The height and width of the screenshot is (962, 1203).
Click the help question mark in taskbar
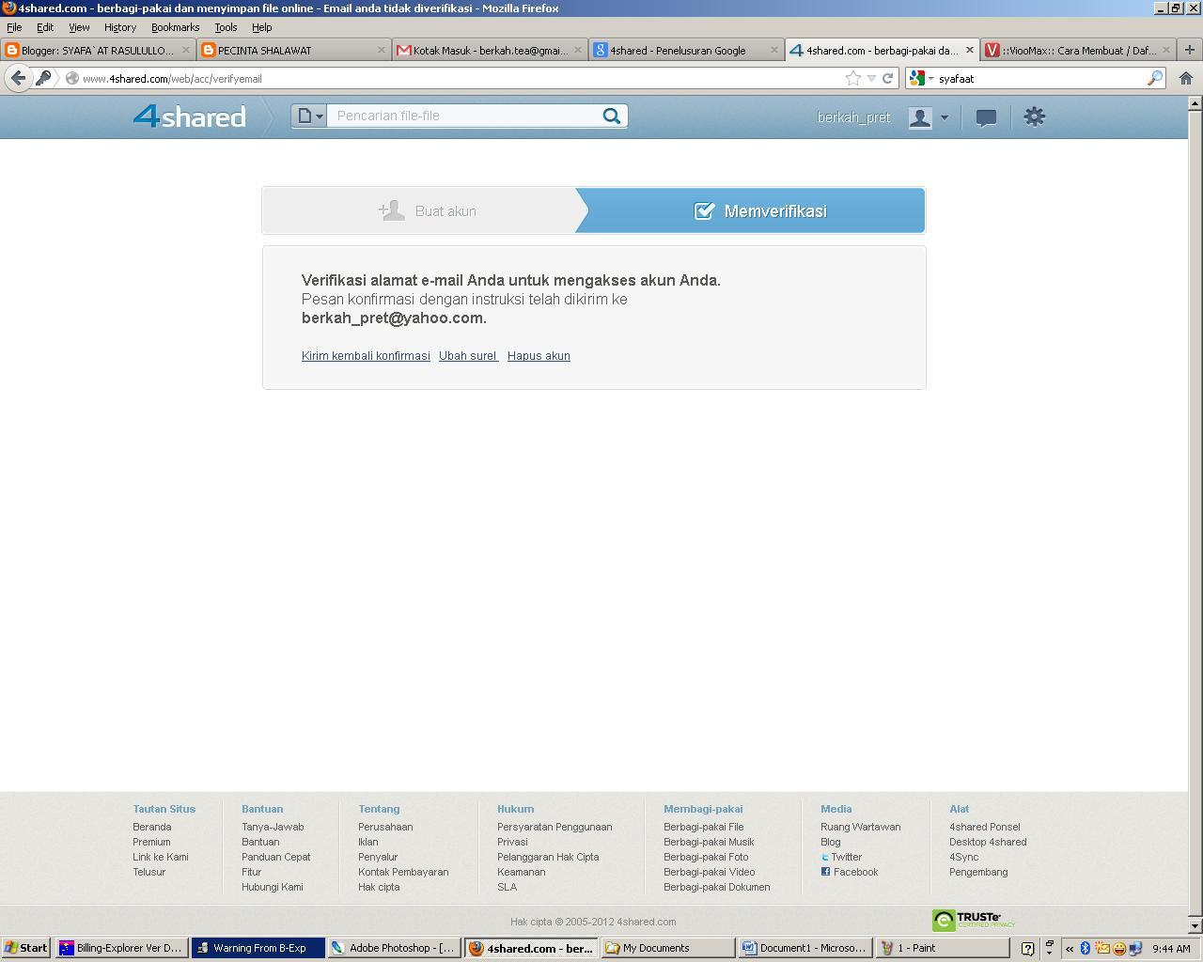pyautogui.click(x=1027, y=948)
